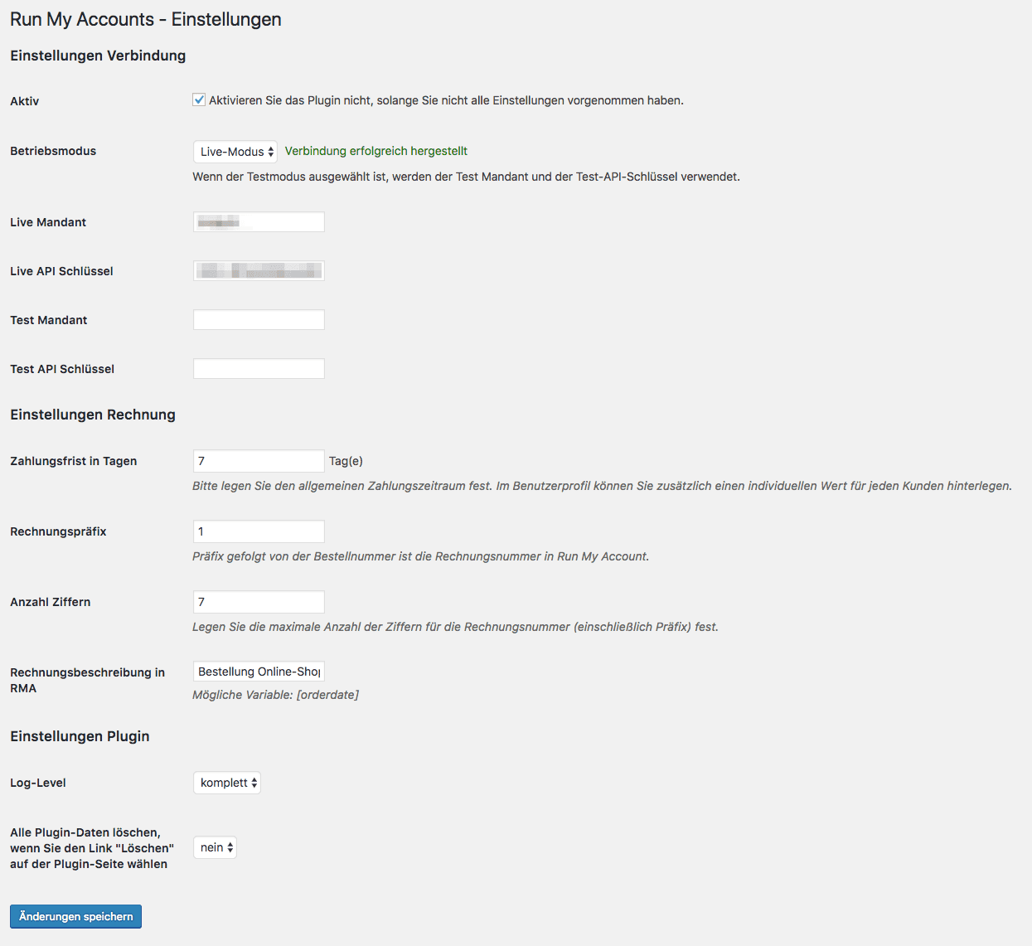Click the Einstellungen Rechnung section heading

93,415
